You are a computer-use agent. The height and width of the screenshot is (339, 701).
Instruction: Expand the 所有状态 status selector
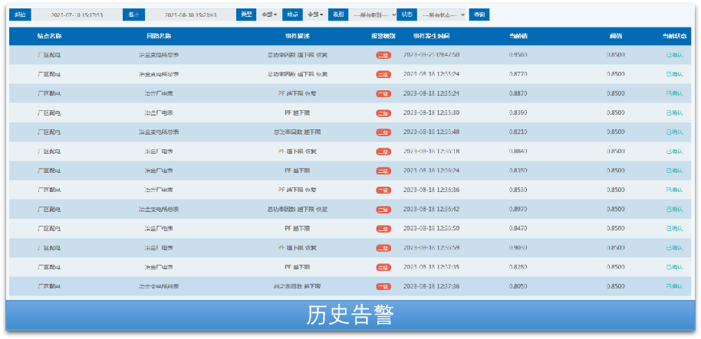coord(443,15)
